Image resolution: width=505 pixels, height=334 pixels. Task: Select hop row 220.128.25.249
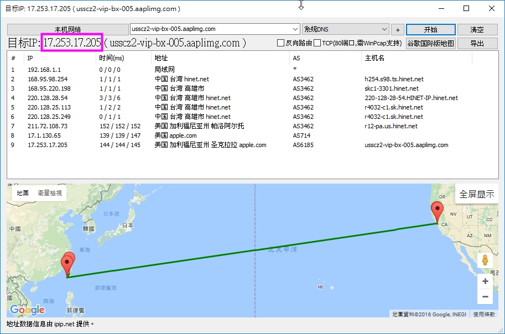click(x=252, y=117)
